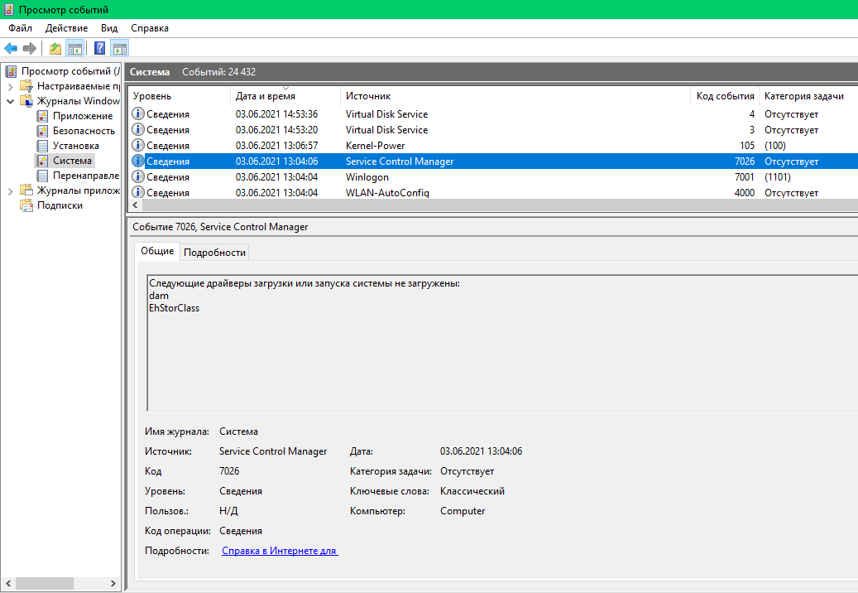
Task: Select the Безопасность log in tree
Action: pyautogui.click(x=84, y=131)
